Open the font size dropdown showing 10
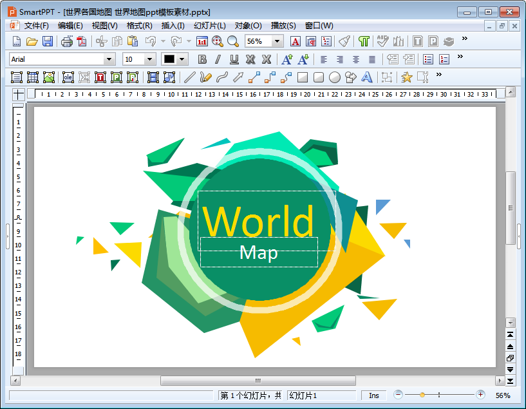 (149, 59)
